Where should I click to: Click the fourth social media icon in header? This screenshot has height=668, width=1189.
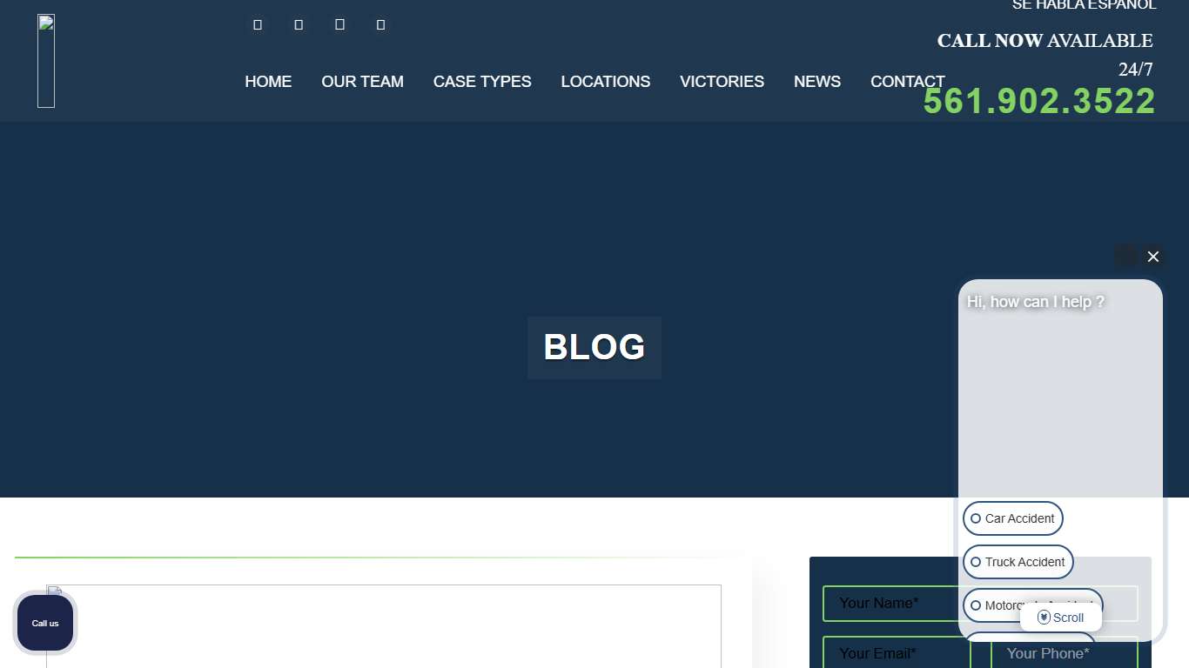coord(380,24)
